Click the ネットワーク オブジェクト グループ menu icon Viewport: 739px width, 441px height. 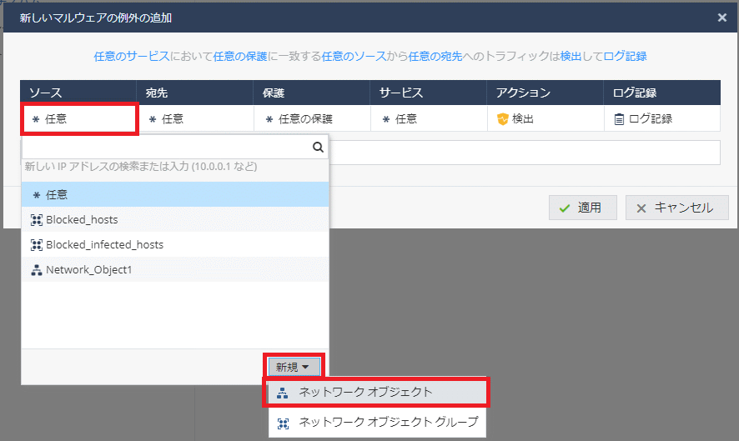(x=282, y=423)
